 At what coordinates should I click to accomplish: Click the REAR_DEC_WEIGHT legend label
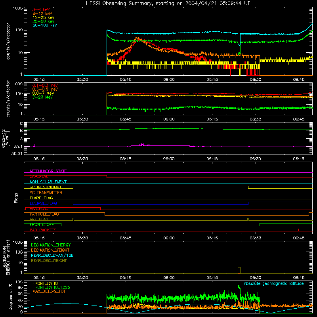pyautogui.click(x=49, y=261)
